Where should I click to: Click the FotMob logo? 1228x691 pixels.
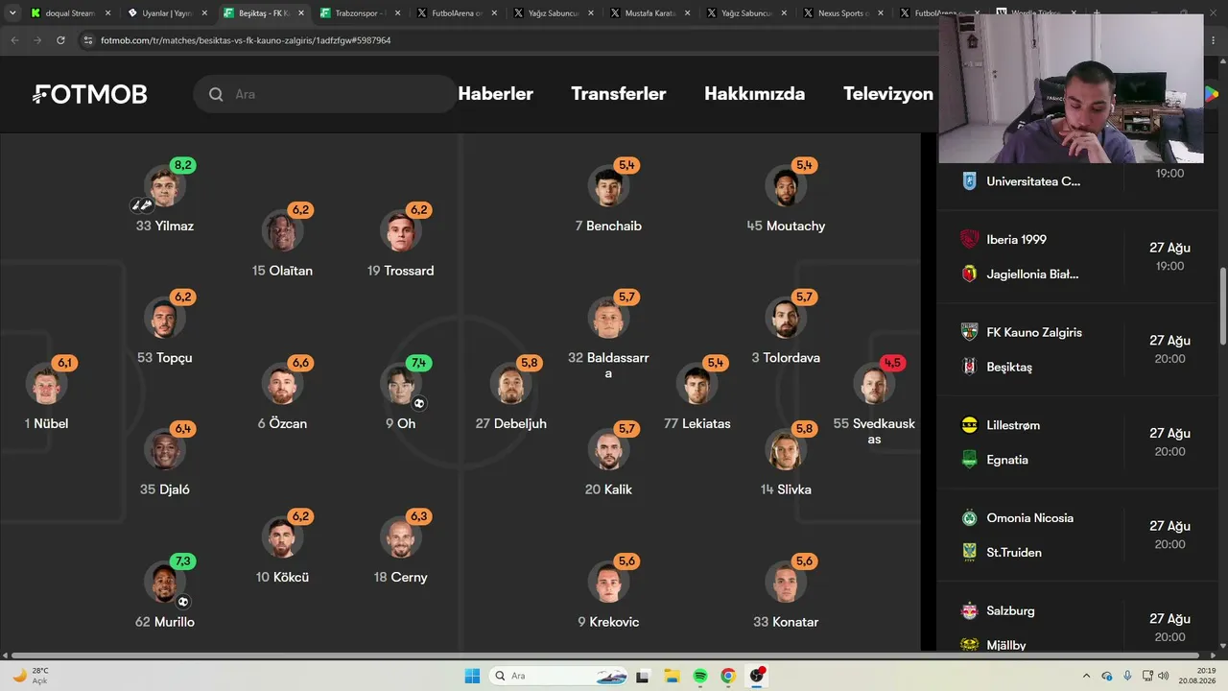coord(90,94)
